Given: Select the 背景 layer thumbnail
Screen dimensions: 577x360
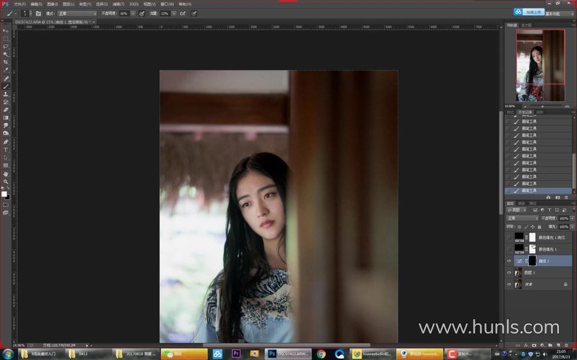Looking at the screenshot, I should [518, 284].
